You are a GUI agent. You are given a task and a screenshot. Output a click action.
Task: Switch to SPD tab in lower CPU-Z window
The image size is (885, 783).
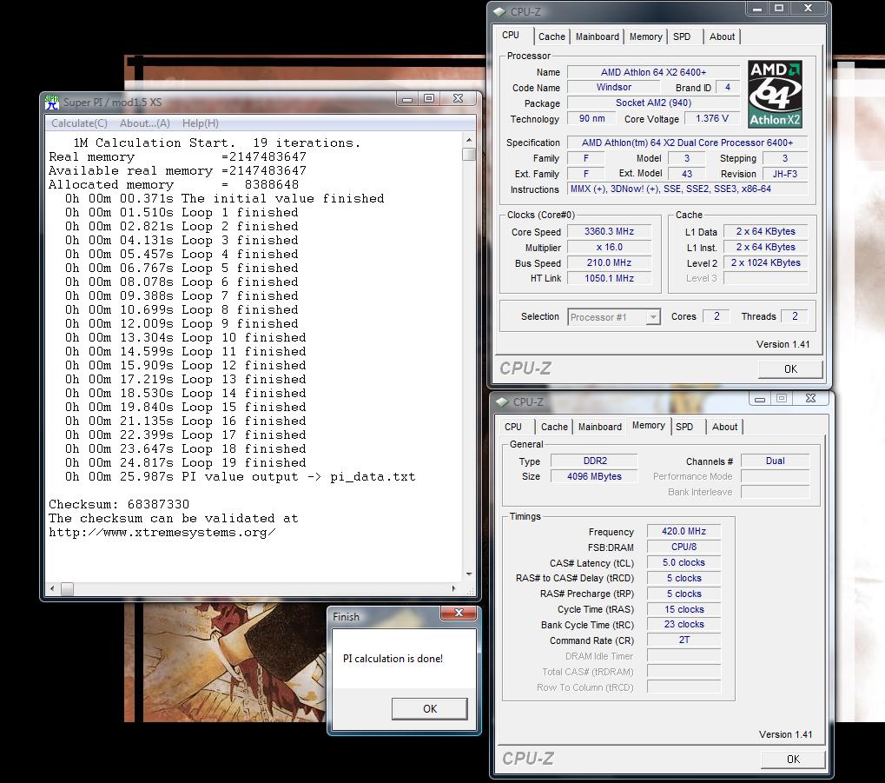[x=684, y=427]
